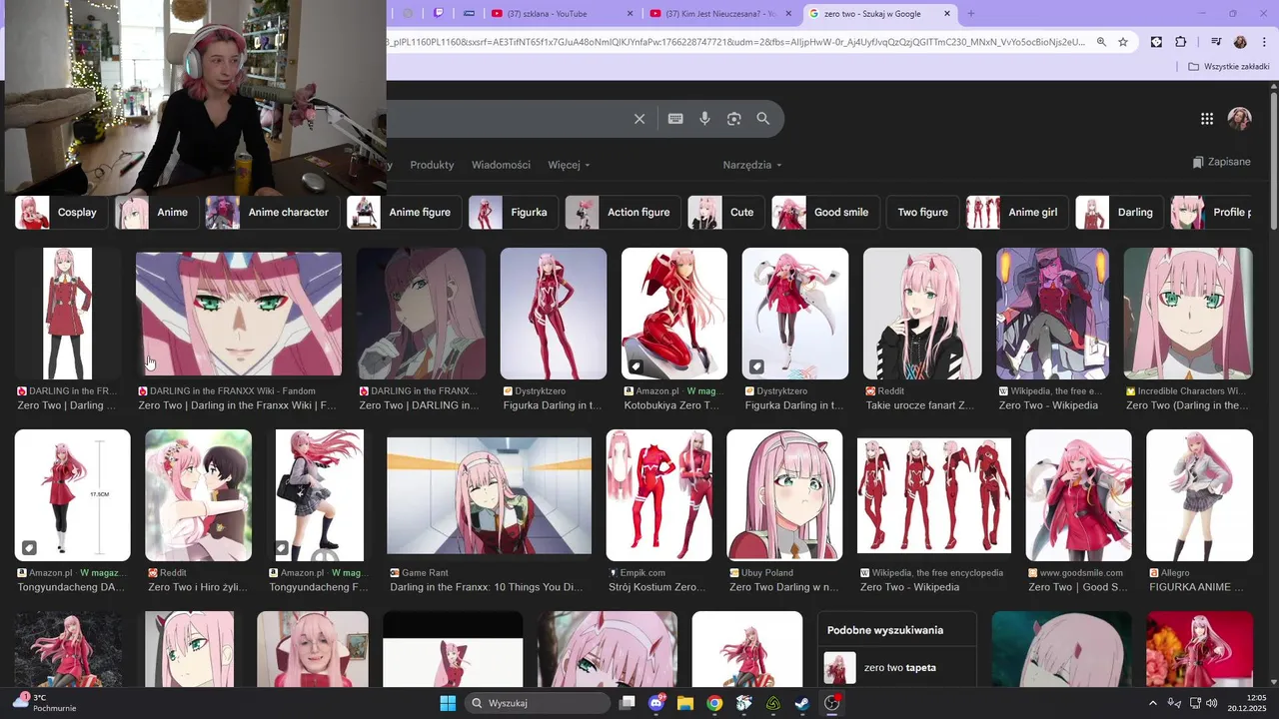Open Google Lens image search
Screen dimensions: 1279x719
[x=733, y=119]
